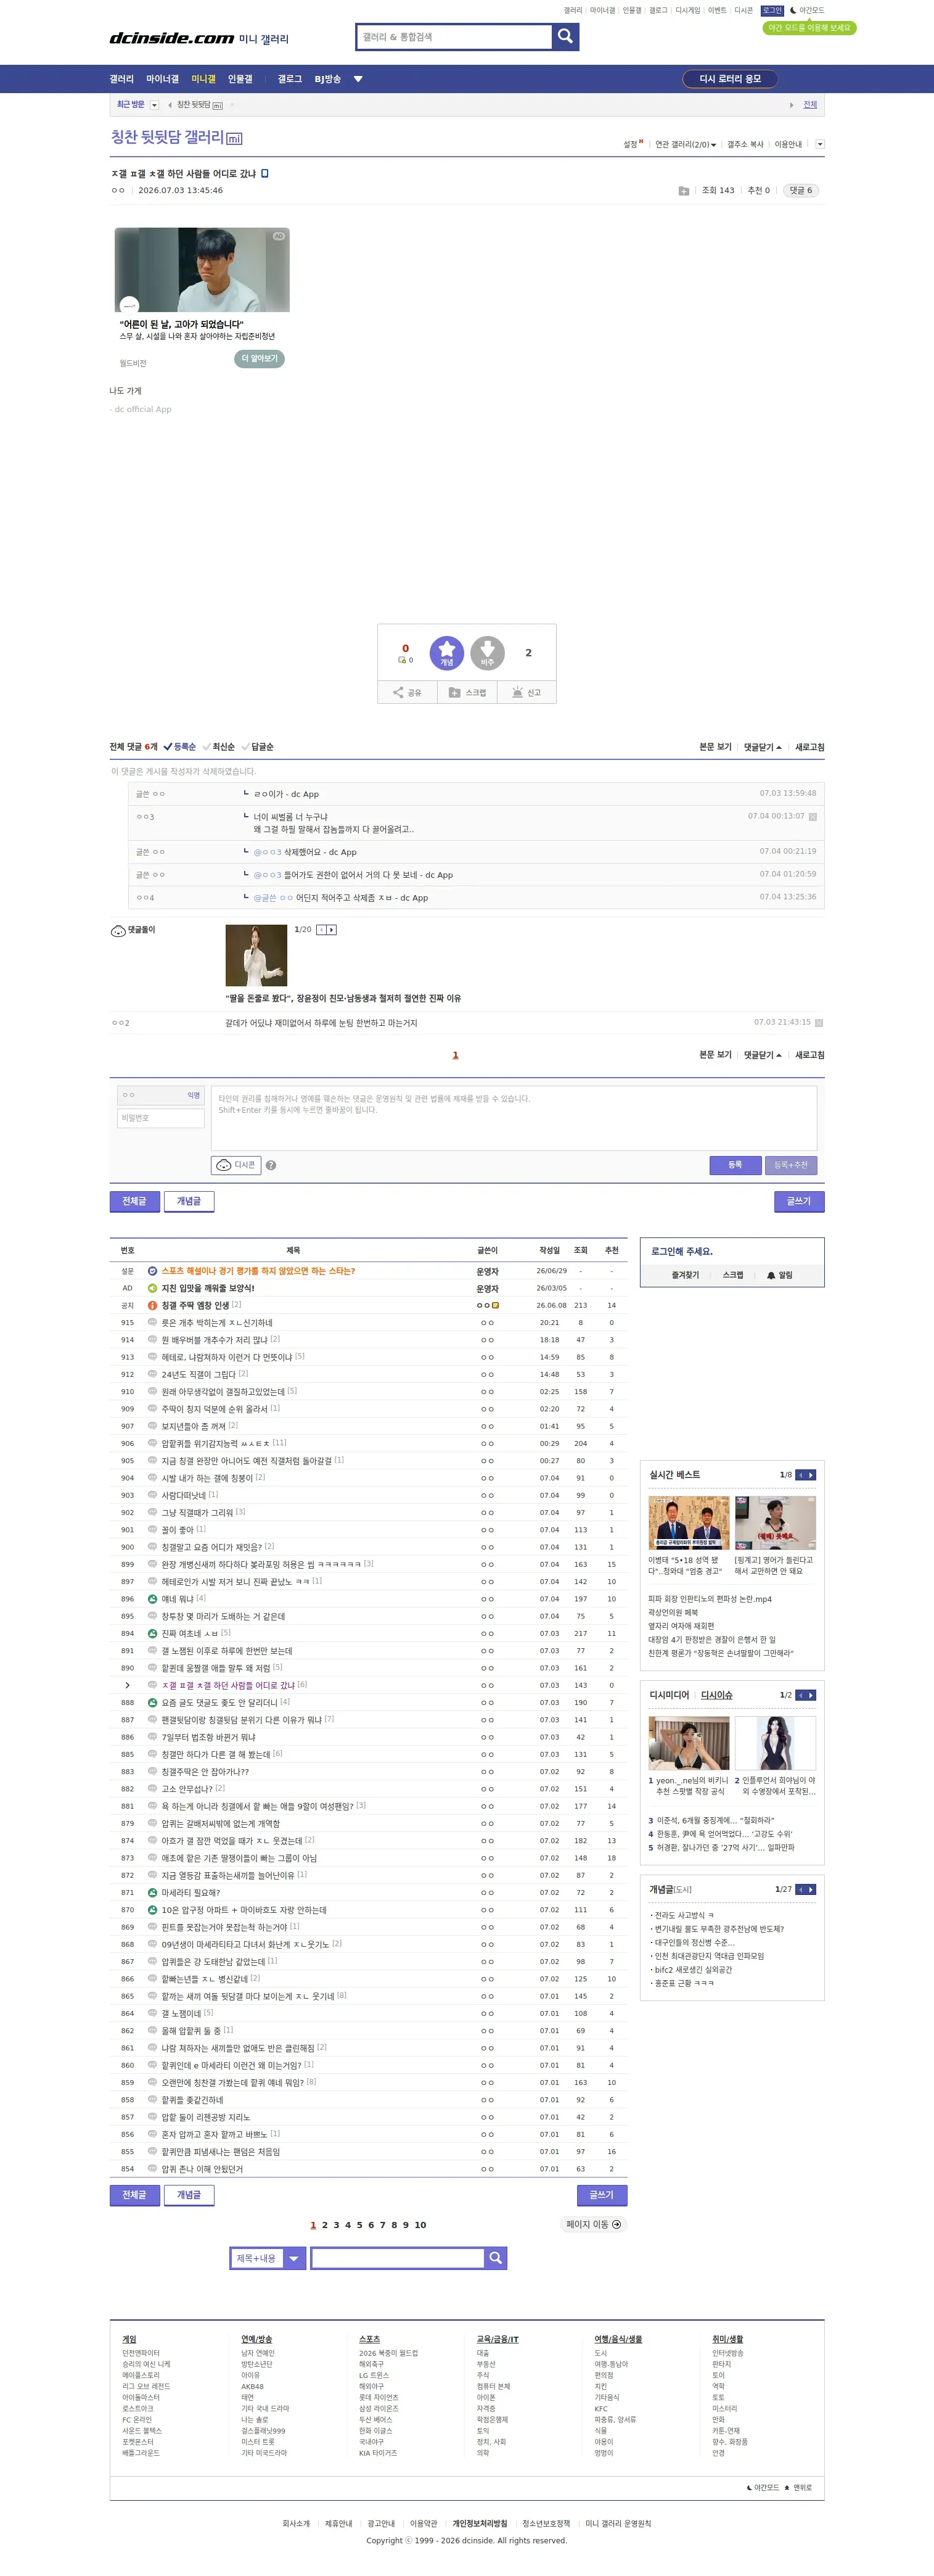Click the 비밀번호 password field
934x2576 pixels.
(161, 1118)
